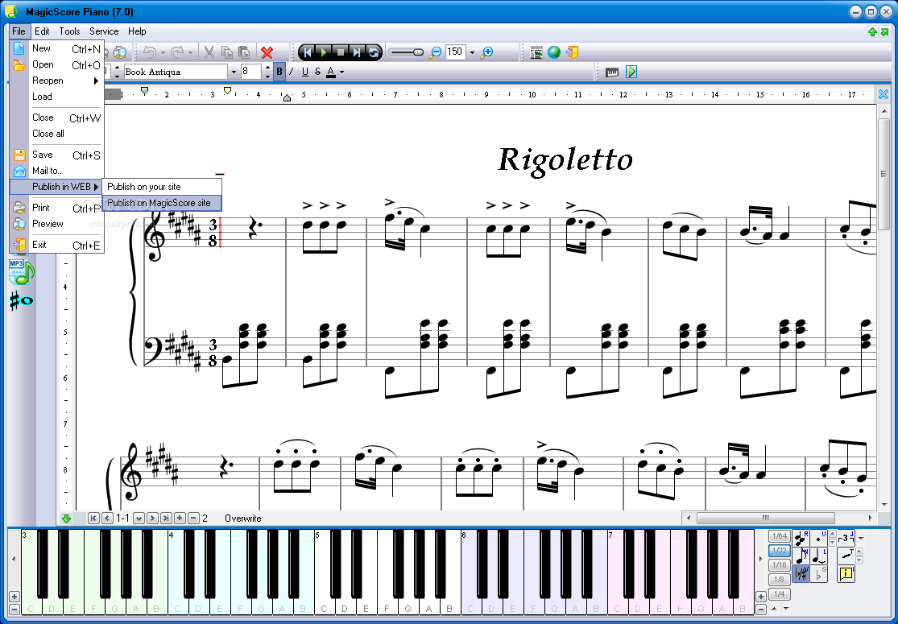Click the red X delete icon
Viewport: 898px width, 624px height.
click(267, 52)
